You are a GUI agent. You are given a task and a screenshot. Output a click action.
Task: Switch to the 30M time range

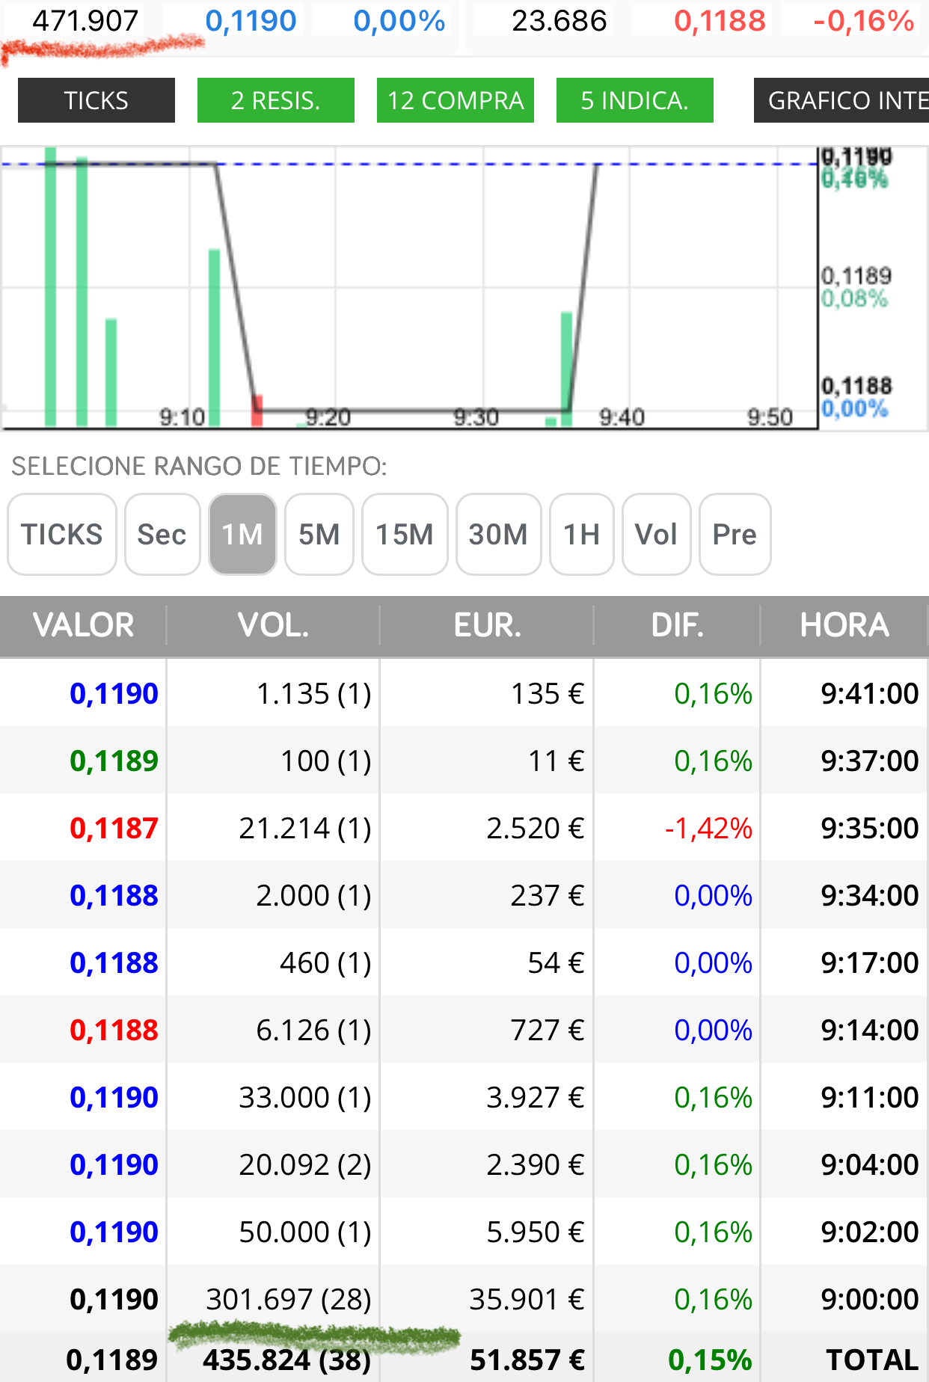point(498,535)
